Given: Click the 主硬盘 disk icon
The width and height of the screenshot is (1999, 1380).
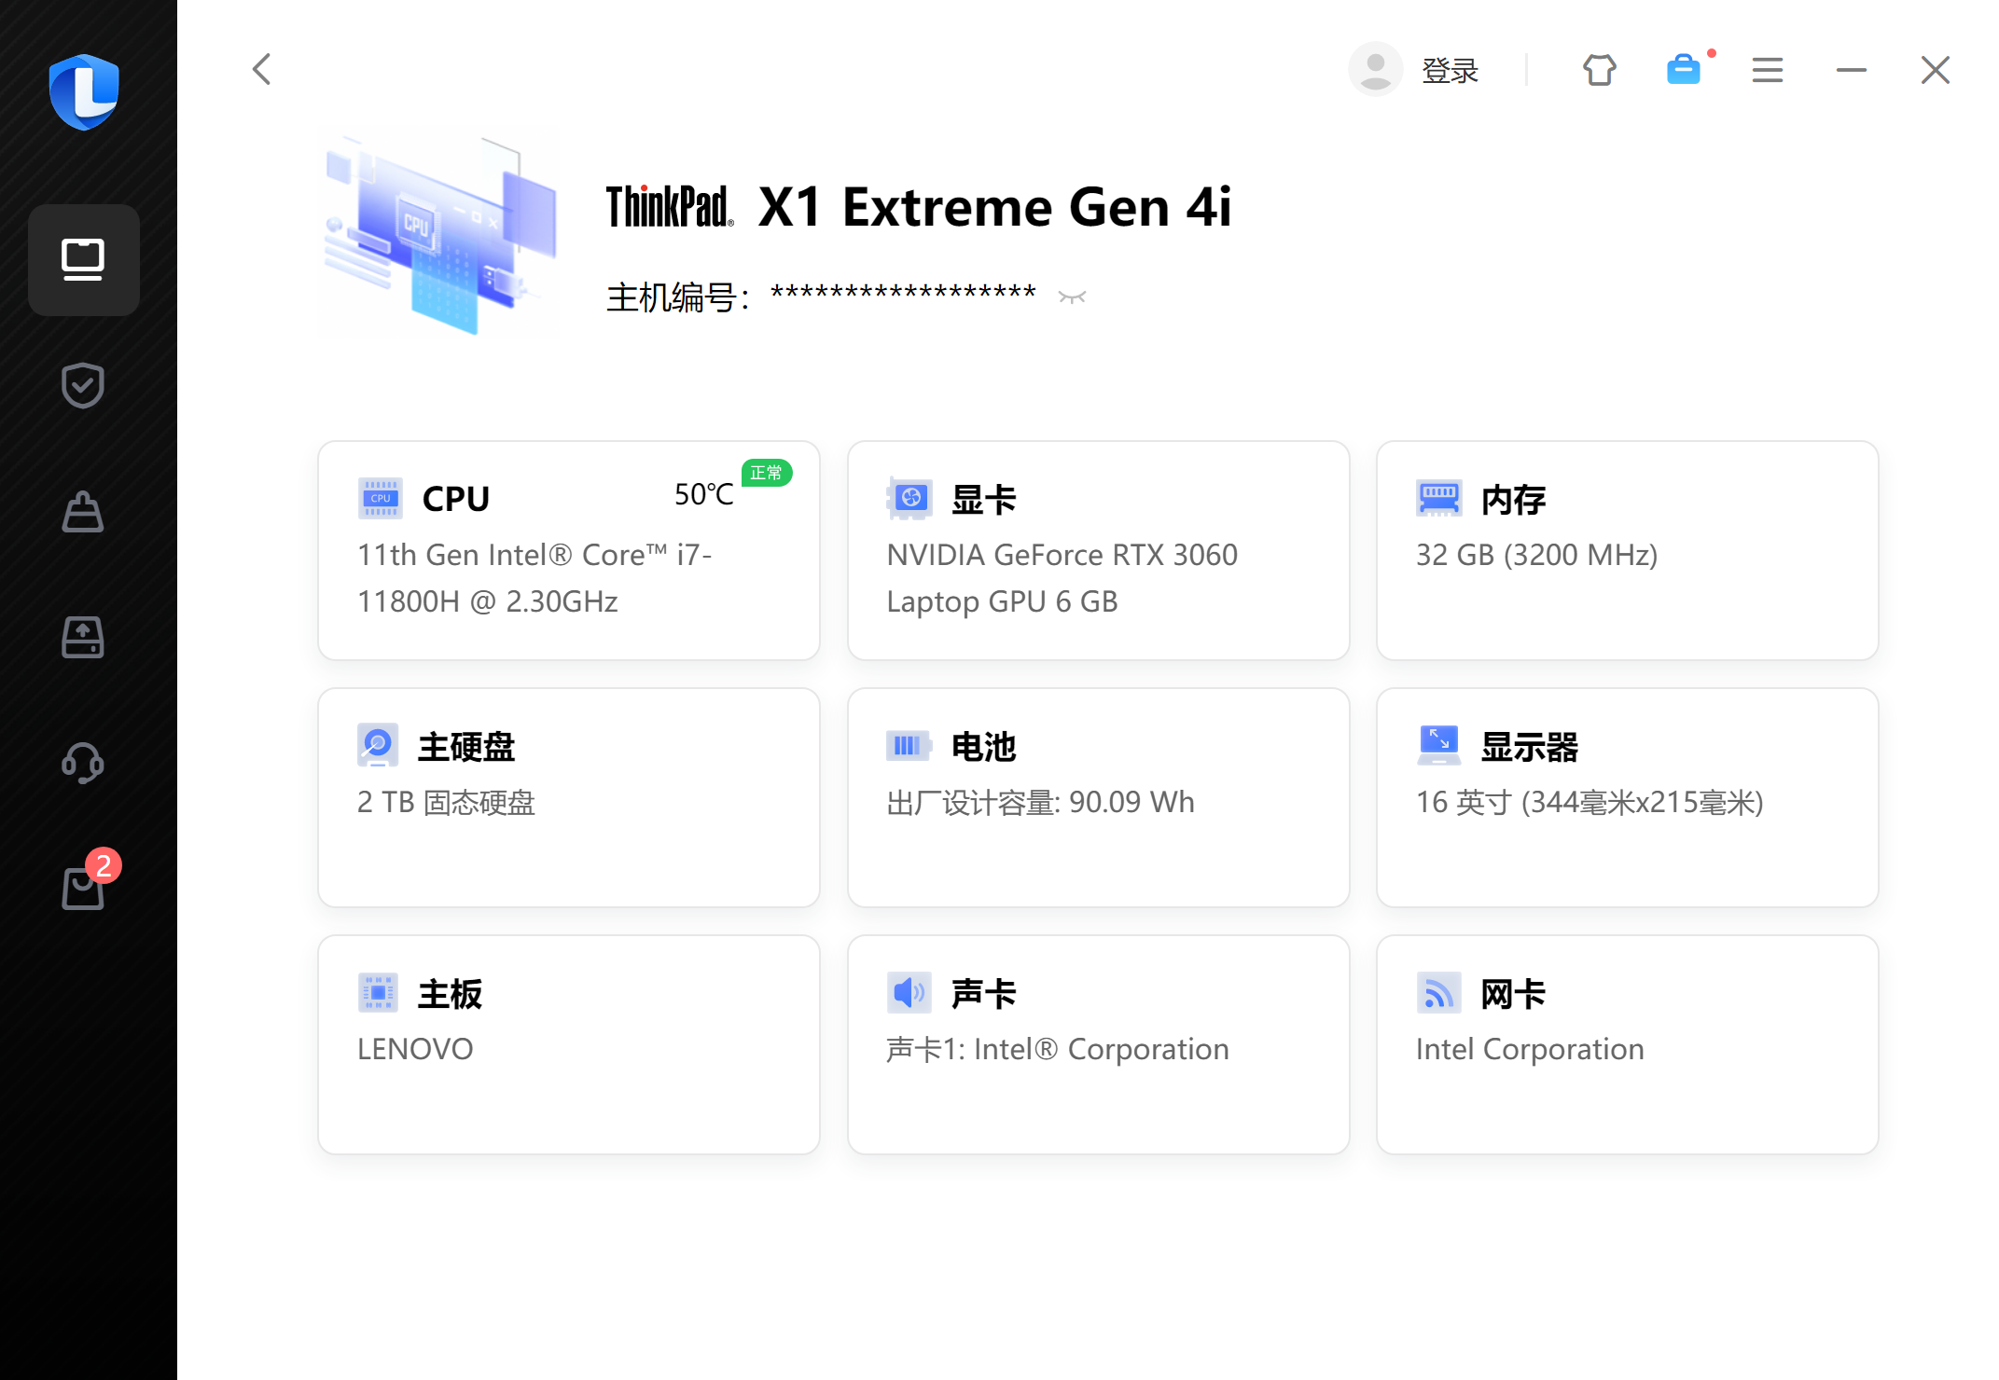Looking at the screenshot, I should pyautogui.click(x=378, y=746).
